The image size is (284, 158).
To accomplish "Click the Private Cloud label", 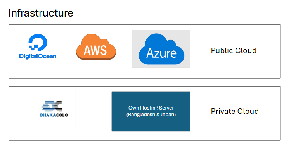I will click(235, 112).
